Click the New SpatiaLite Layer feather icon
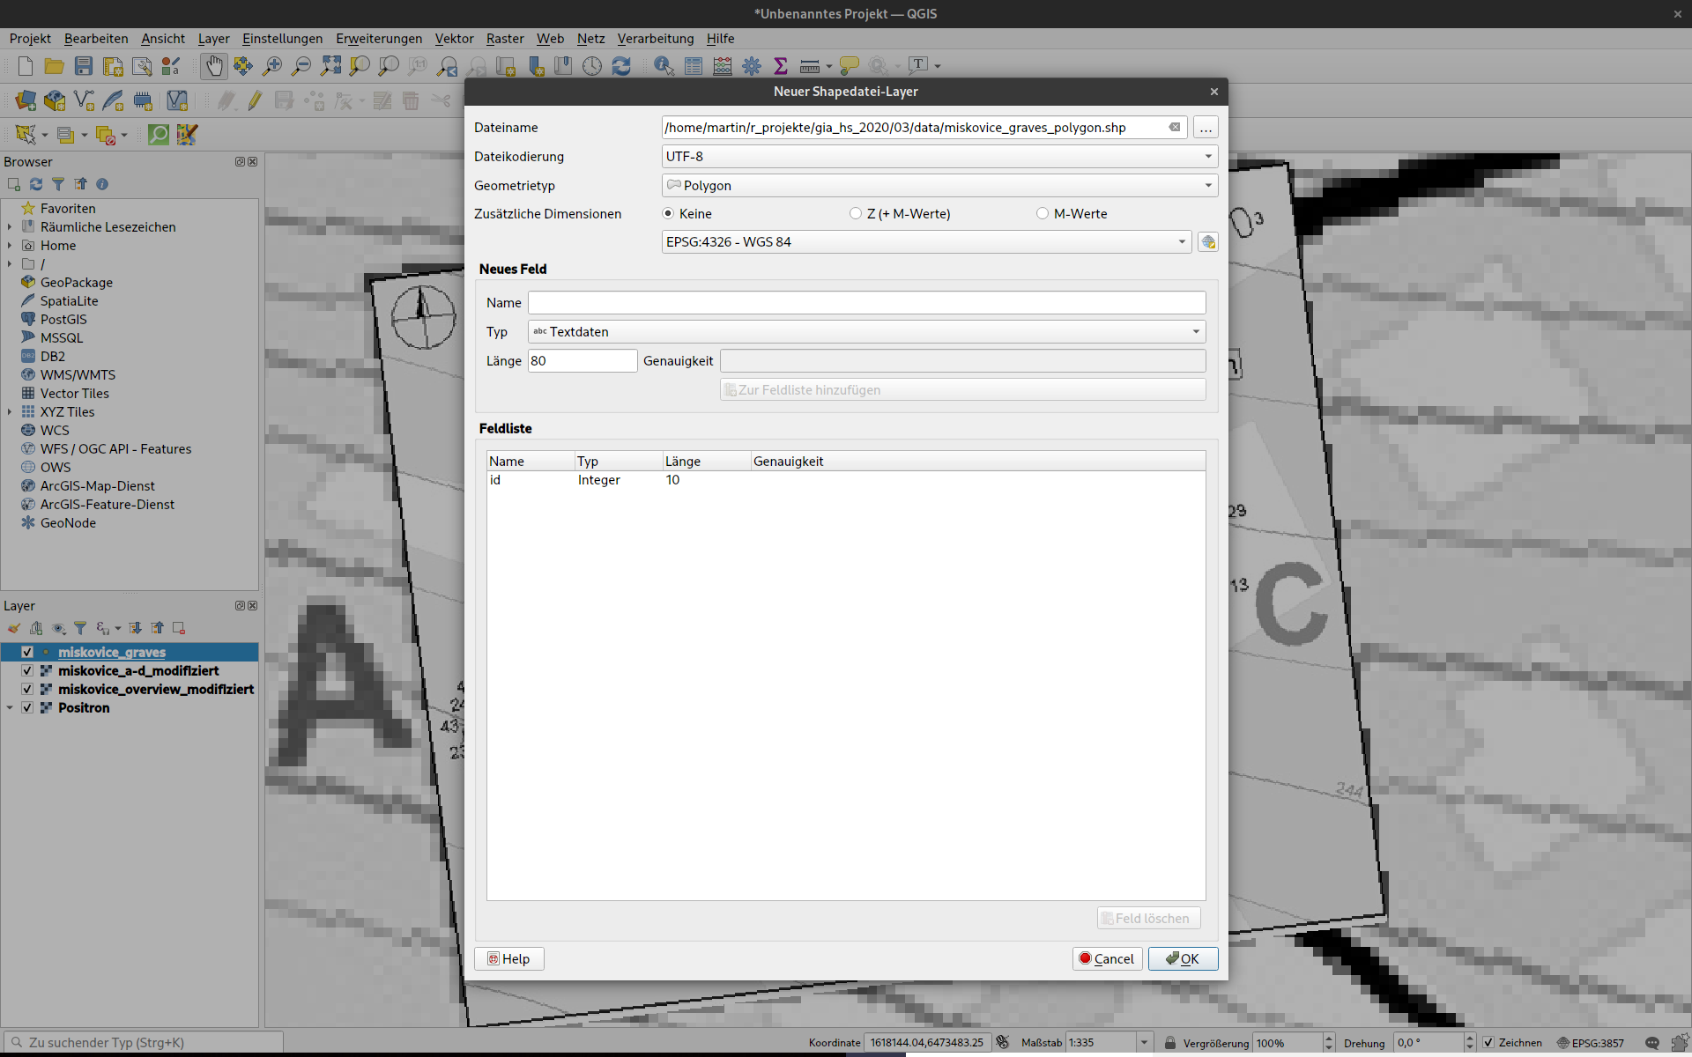 click(113, 100)
